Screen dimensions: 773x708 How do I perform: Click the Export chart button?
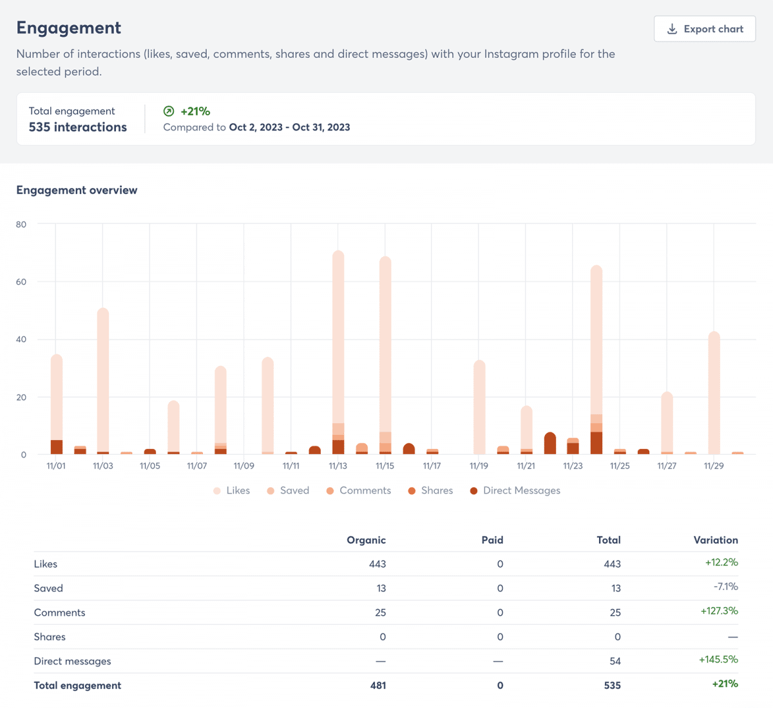pos(705,28)
